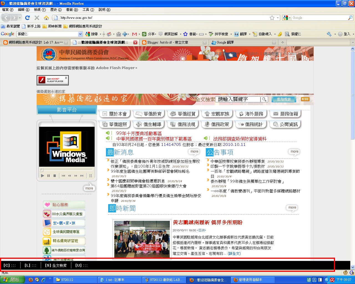This screenshot has height=284, width=355.
Task: Open the 編輯 menu
Action: click(24, 10)
